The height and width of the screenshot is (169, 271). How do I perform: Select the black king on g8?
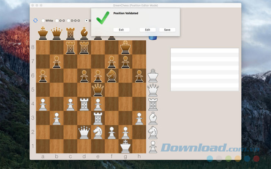pyautogui.click(x=125, y=47)
